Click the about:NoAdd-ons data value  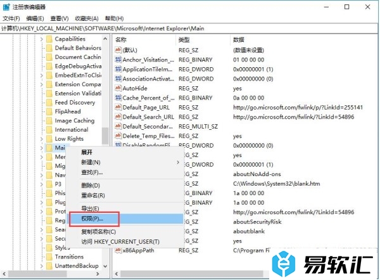pyautogui.click(x=257, y=174)
